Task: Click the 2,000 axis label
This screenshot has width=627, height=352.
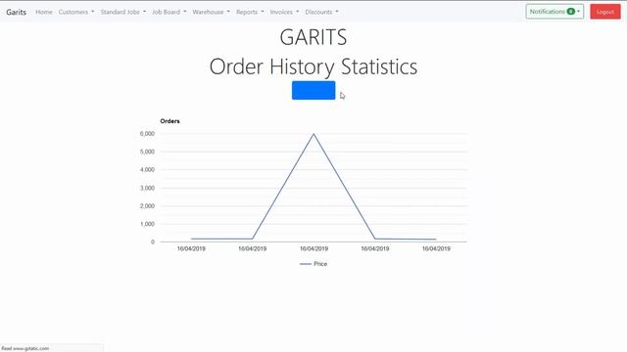Action: (147, 206)
